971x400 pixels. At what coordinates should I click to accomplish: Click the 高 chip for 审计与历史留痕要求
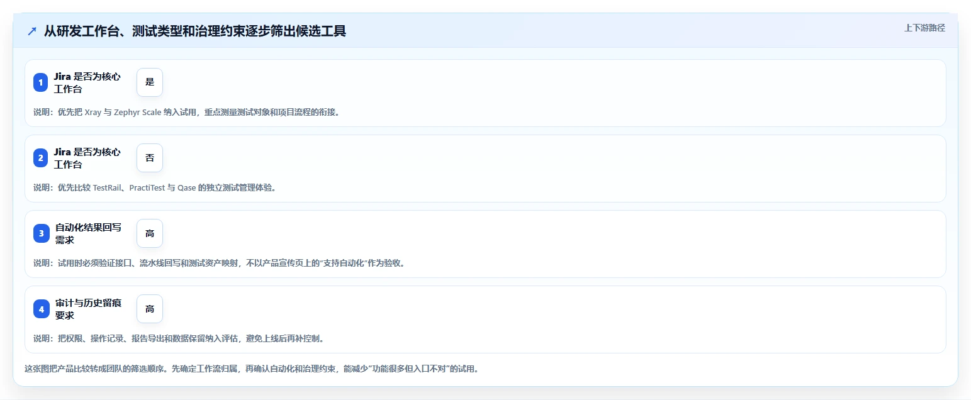(x=150, y=309)
